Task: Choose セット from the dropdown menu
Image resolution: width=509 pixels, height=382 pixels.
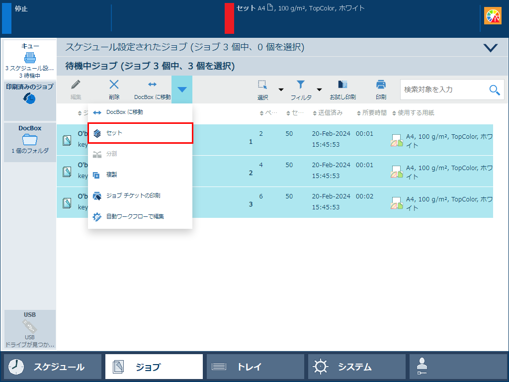Action: [x=140, y=133]
